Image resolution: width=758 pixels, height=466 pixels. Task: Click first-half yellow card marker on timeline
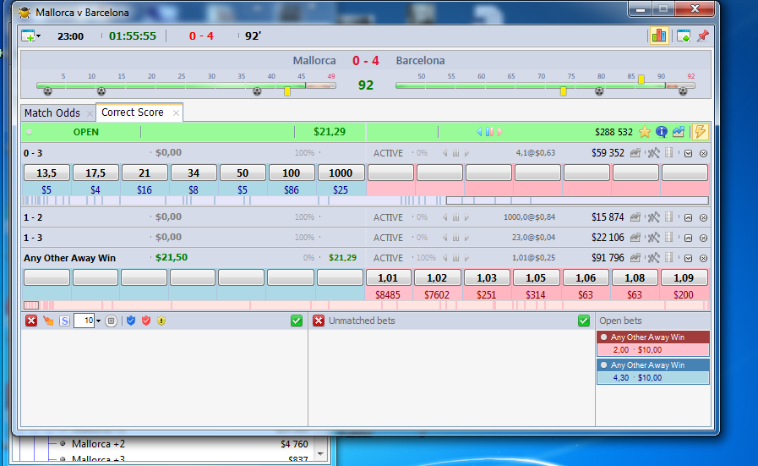coord(287,91)
